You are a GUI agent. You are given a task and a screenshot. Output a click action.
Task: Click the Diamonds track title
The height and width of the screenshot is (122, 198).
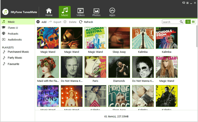pyautogui.click(x=119, y=81)
